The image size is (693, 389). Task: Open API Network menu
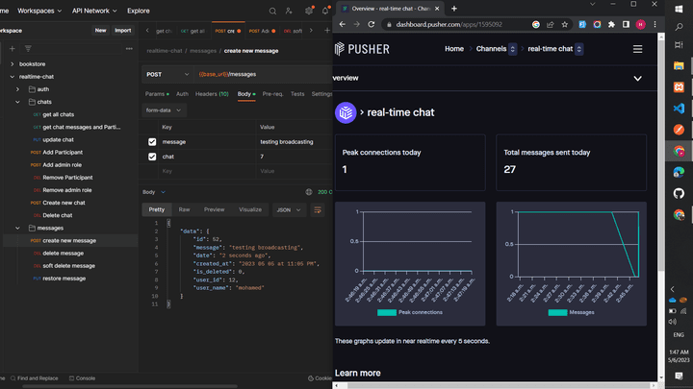pos(94,11)
